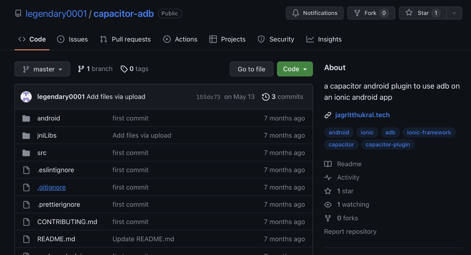Open jniLibs 'Add files via upload' commit message
The image size is (471, 255).
coord(142,135)
